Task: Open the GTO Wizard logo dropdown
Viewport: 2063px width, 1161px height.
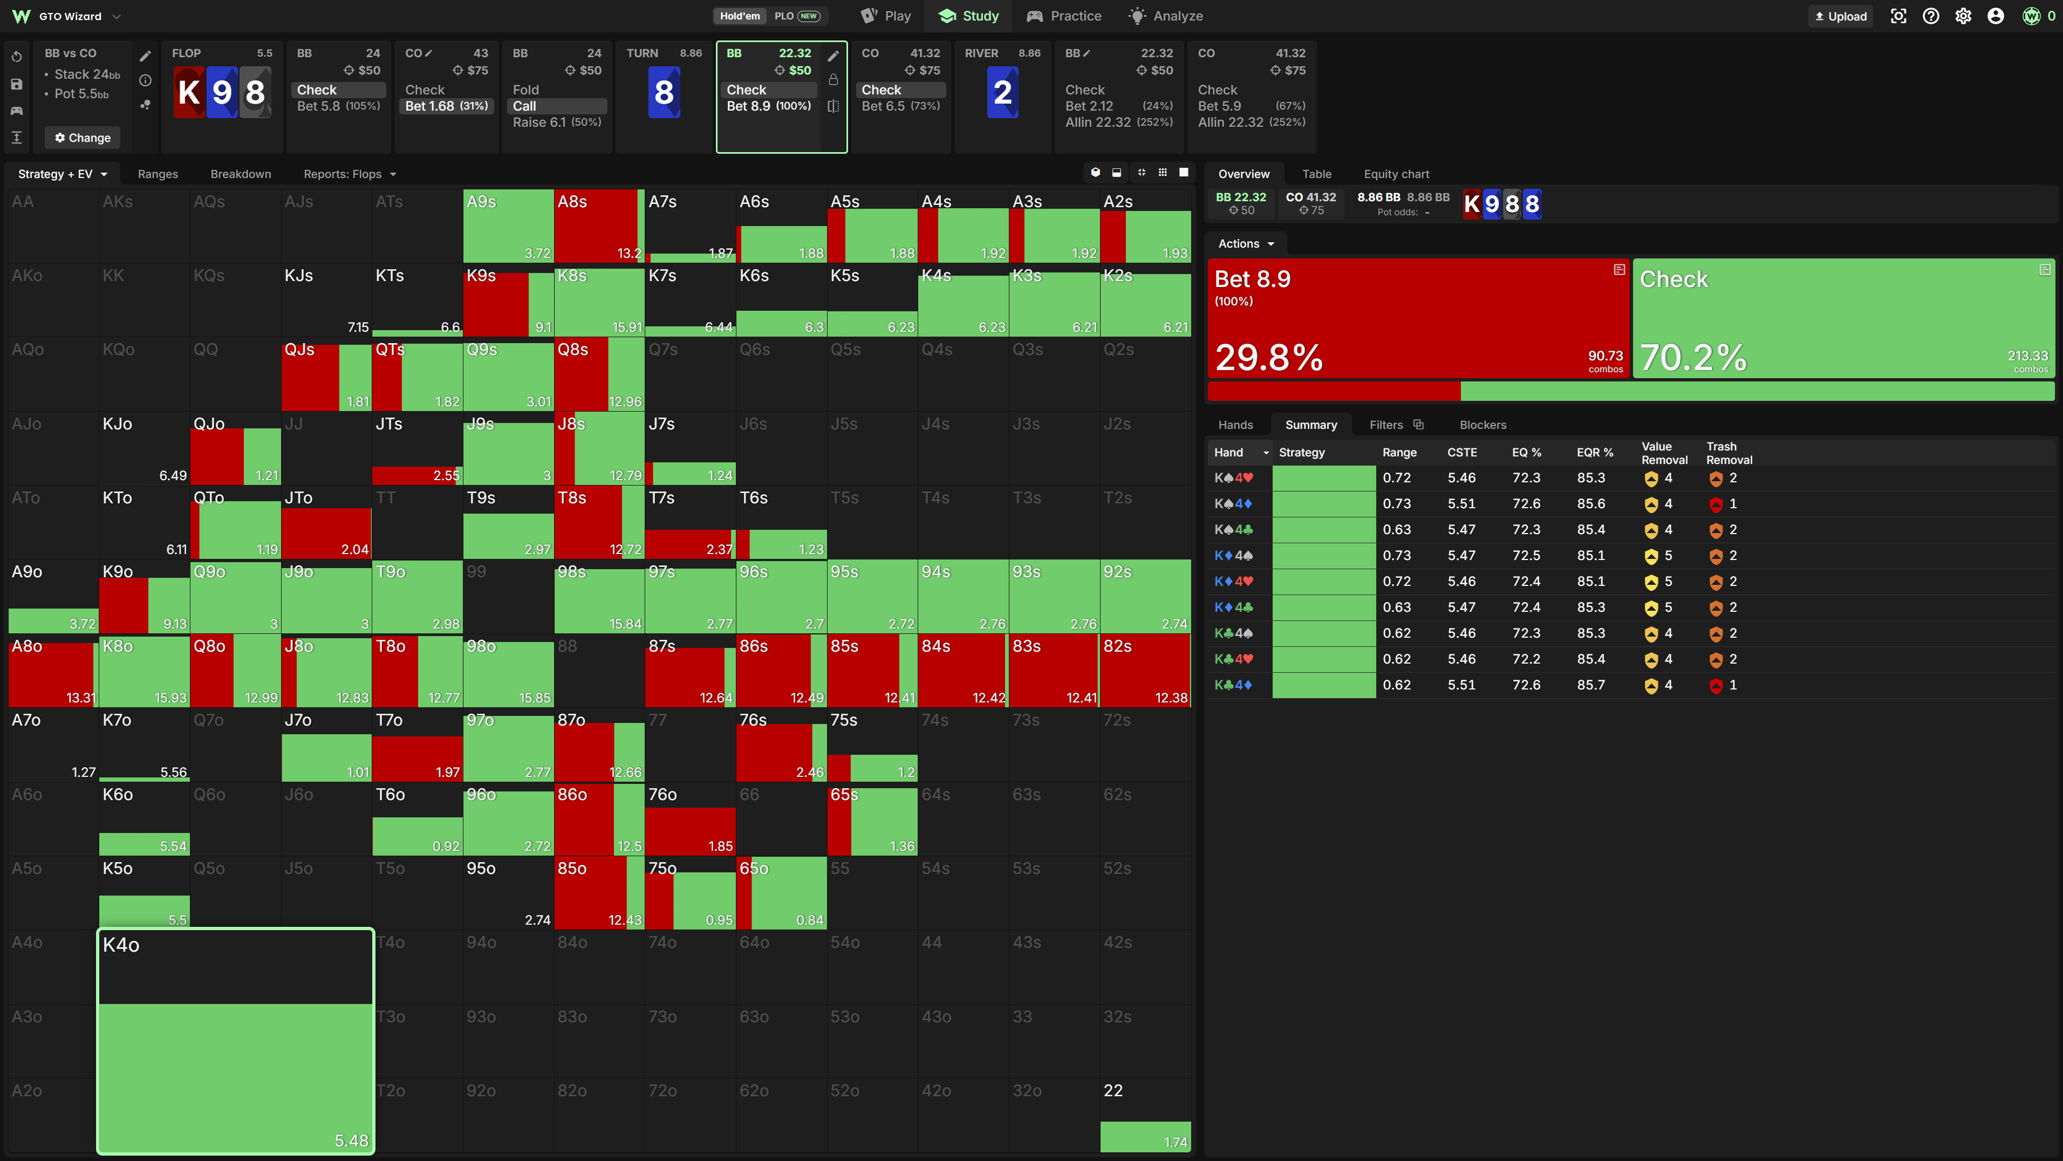Action: (x=67, y=16)
